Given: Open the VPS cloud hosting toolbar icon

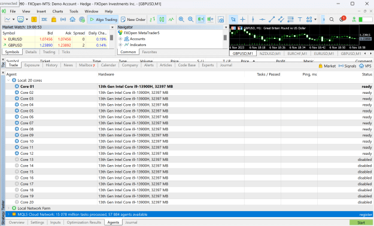Looking at the screenshot, I should pos(72,20).
